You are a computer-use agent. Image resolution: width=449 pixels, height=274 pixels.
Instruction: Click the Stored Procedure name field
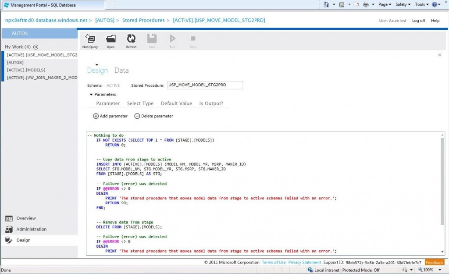[x=205, y=85]
